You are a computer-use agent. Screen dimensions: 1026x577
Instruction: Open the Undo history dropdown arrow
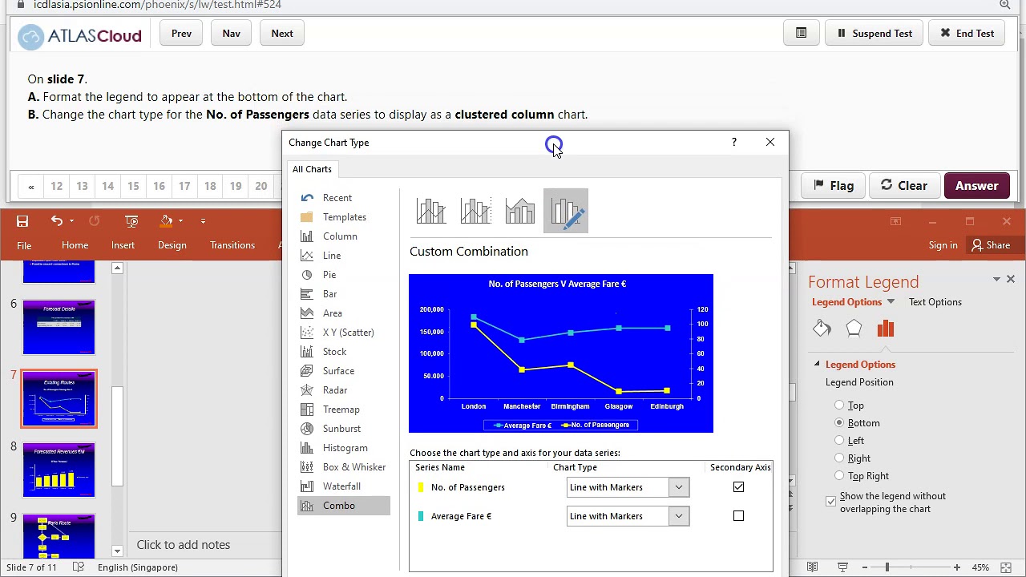(71, 221)
